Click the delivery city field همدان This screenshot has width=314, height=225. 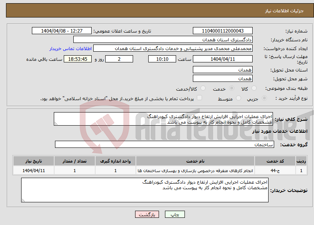(x=223, y=78)
